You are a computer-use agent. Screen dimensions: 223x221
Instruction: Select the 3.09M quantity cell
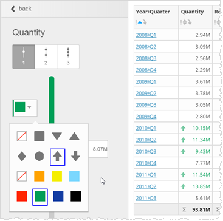195,47
